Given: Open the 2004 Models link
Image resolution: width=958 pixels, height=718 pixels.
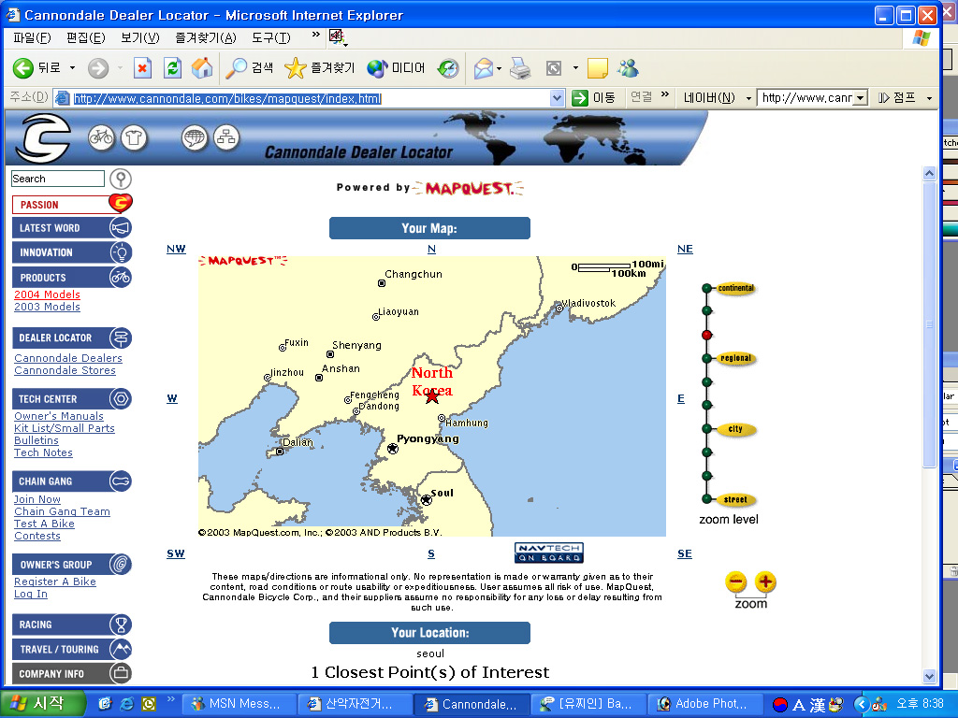Looking at the screenshot, I should click(47, 294).
